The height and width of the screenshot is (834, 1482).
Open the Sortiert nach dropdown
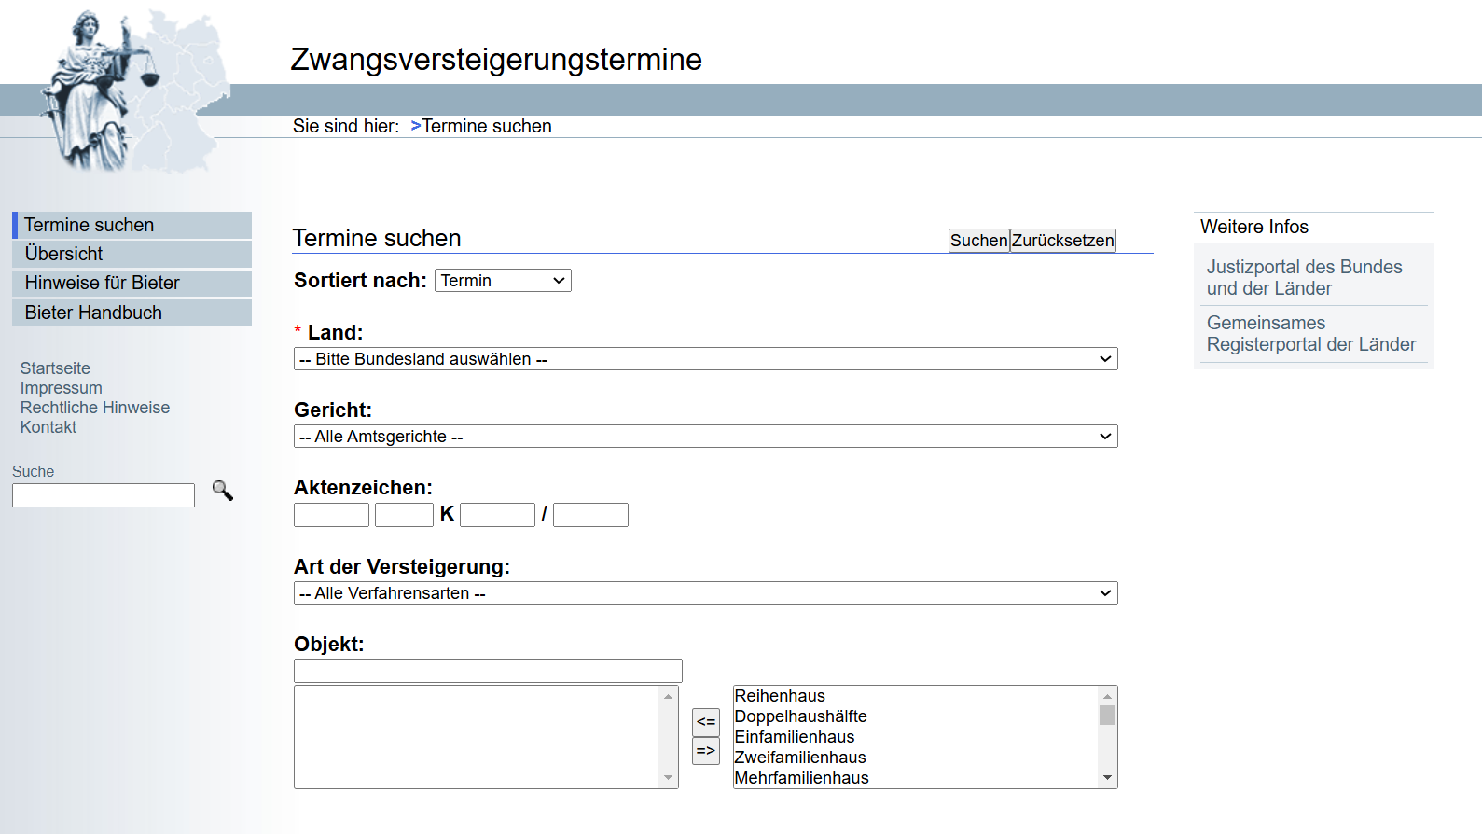click(x=503, y=281)
